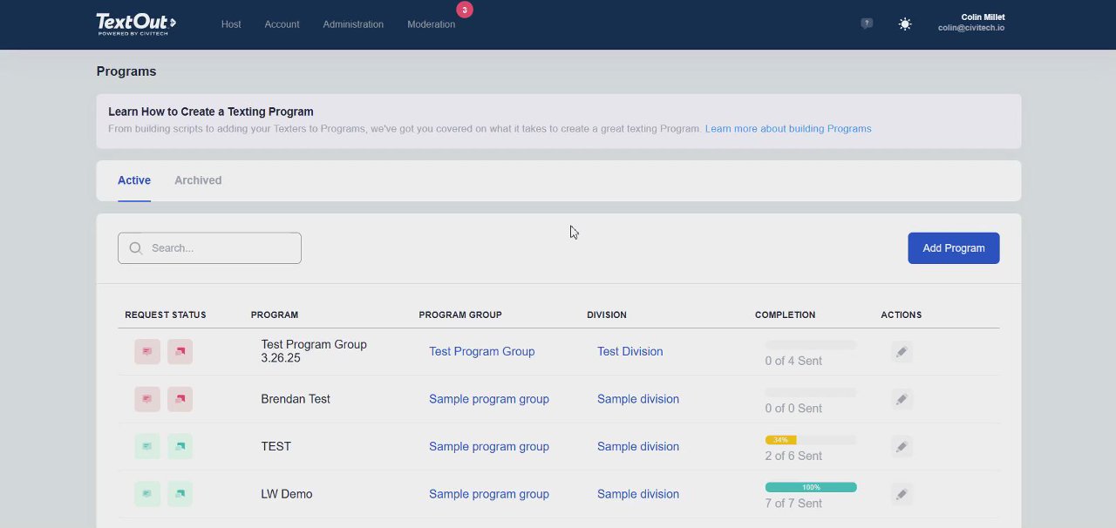
Task: Focus the programs Search field
Action: click(x=218, y=248)
